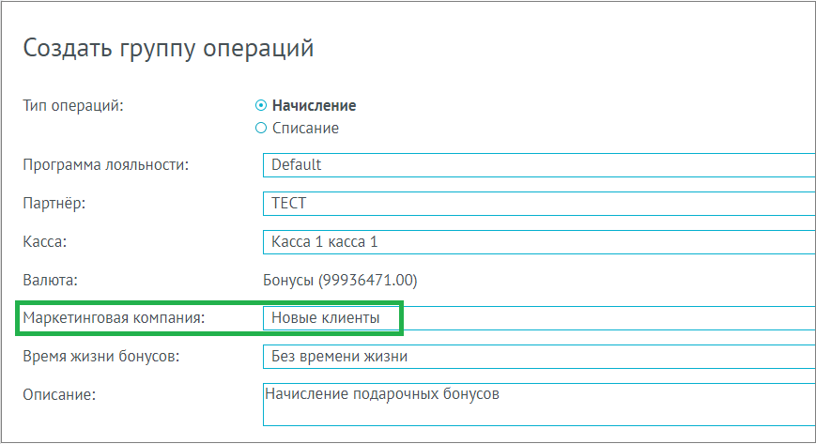The height and width of the screenshot is (444, 816).
Task: Click the Программа лояльности field label
Action: click(x=106, y=165)
